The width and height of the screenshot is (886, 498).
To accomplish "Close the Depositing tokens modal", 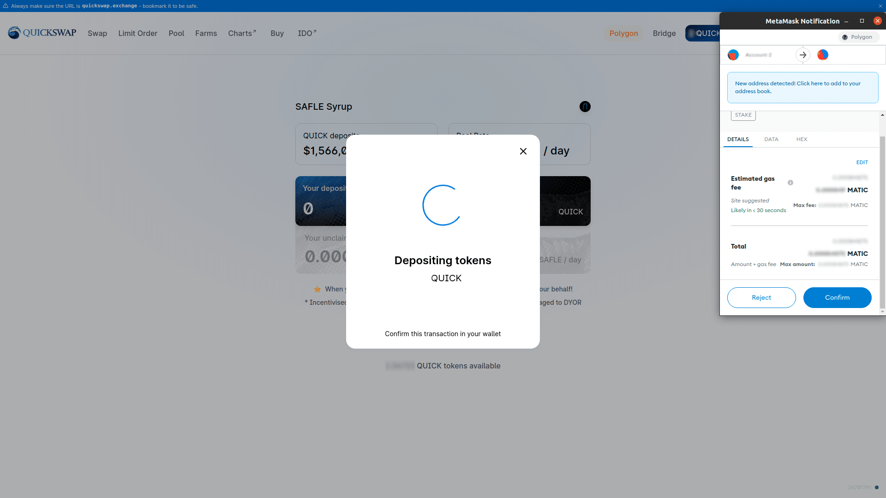I will 523,151.
